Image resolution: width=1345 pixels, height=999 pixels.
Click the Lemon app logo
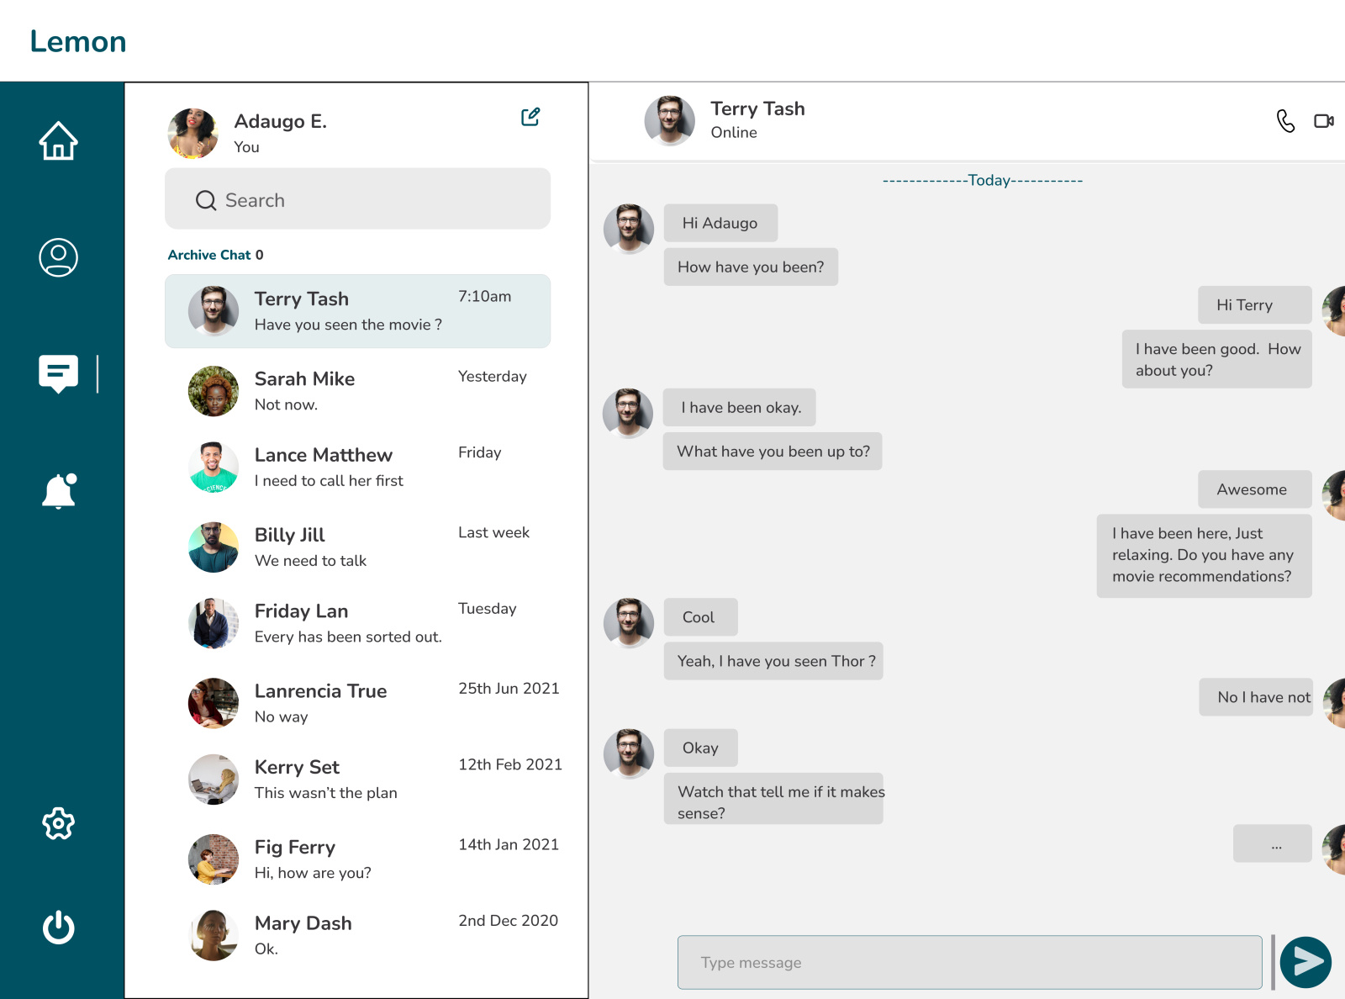77,40
